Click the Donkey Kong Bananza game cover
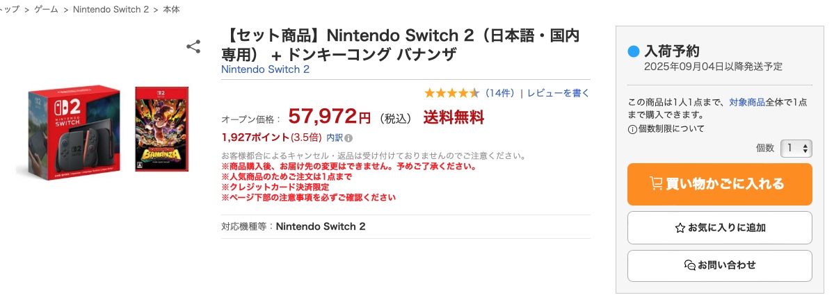 click(x=161, y=130)
